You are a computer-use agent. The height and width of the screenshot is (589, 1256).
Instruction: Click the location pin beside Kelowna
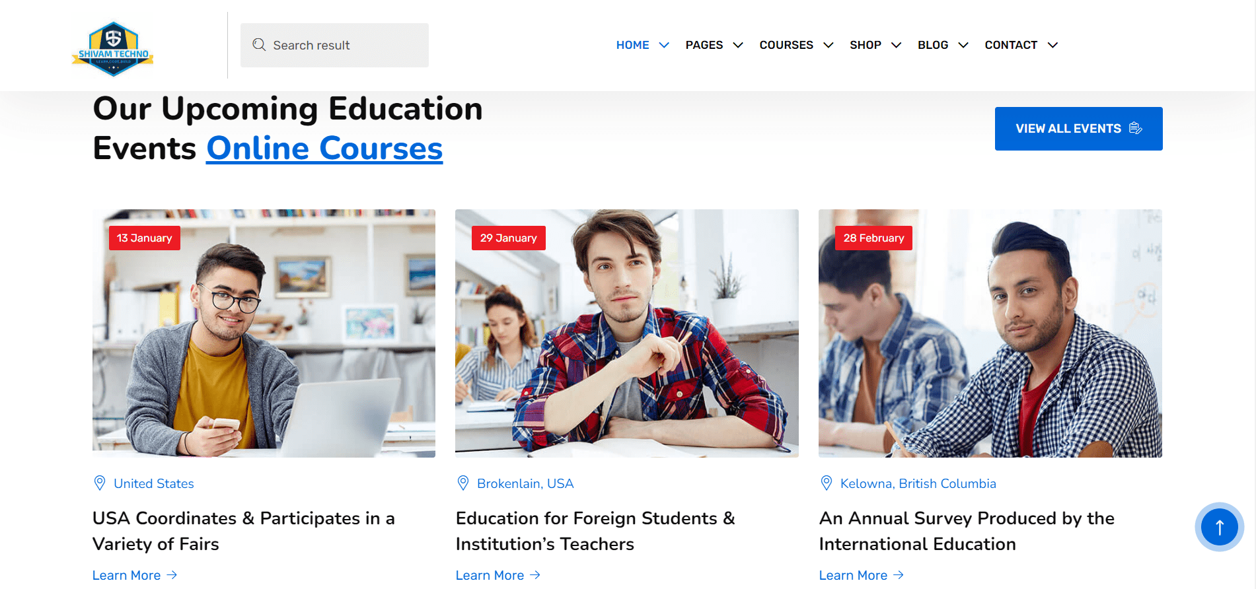pos(827,483)
